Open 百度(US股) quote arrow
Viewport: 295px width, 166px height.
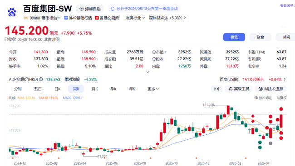pyautogui.click(x=285, y=79)
